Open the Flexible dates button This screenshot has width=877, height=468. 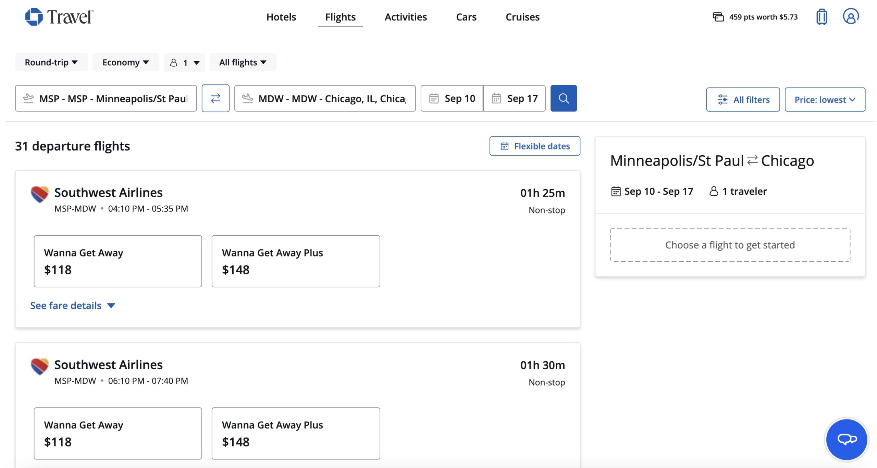(x=535, y=146)
